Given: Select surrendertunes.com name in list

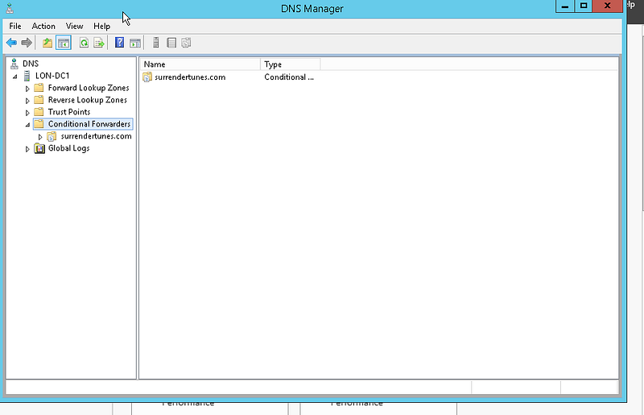Looking at the screenshot, I should pyautogui.click(x=190, y=77).
